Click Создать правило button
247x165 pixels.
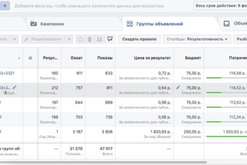point(139,39)
